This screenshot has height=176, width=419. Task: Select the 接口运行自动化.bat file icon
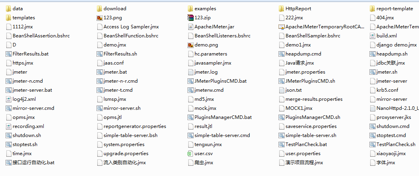(9, 163)
